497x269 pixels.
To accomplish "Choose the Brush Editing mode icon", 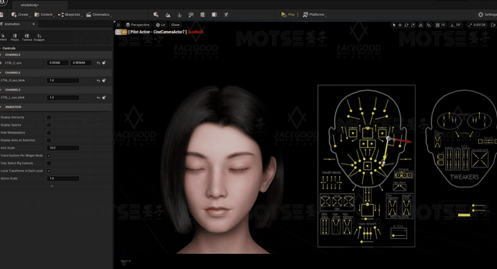I will (214, 15).
